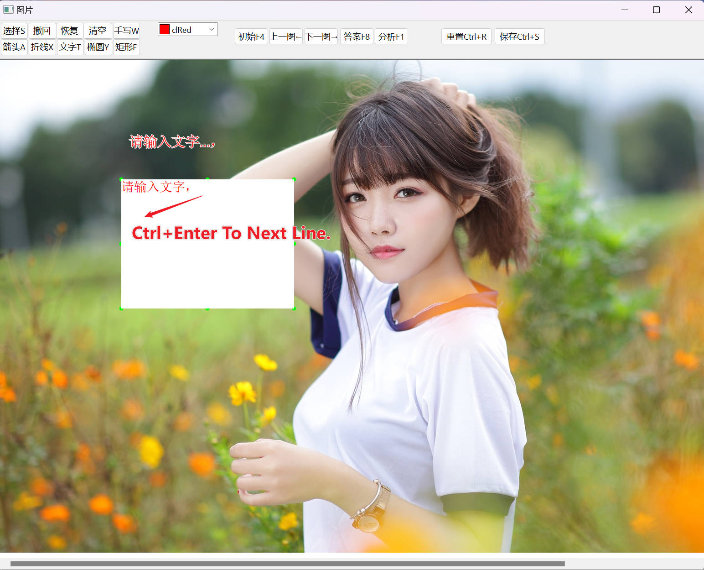
Task: Click the red color swatch
Action: [165, 30]
